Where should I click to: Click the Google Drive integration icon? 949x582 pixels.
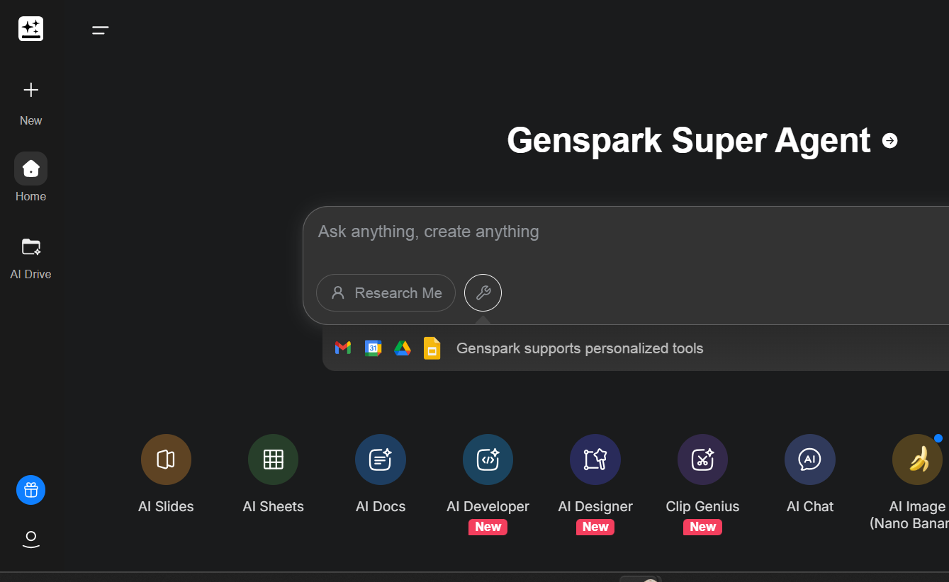click(403, 348)
